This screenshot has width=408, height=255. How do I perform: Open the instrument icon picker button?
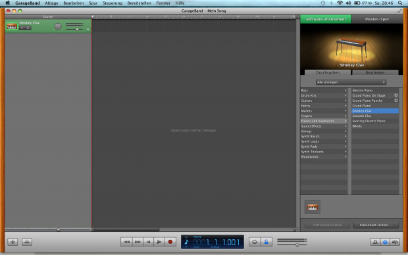[x=312, y=207]
